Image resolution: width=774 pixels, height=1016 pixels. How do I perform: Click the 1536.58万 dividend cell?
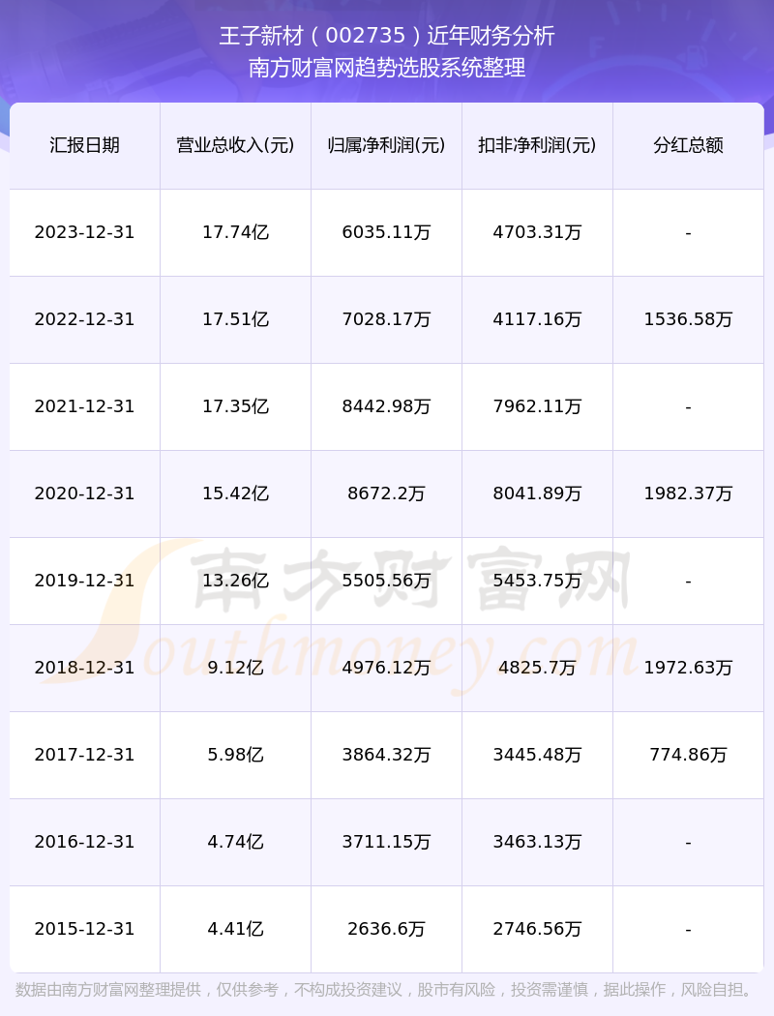[689, 319]
